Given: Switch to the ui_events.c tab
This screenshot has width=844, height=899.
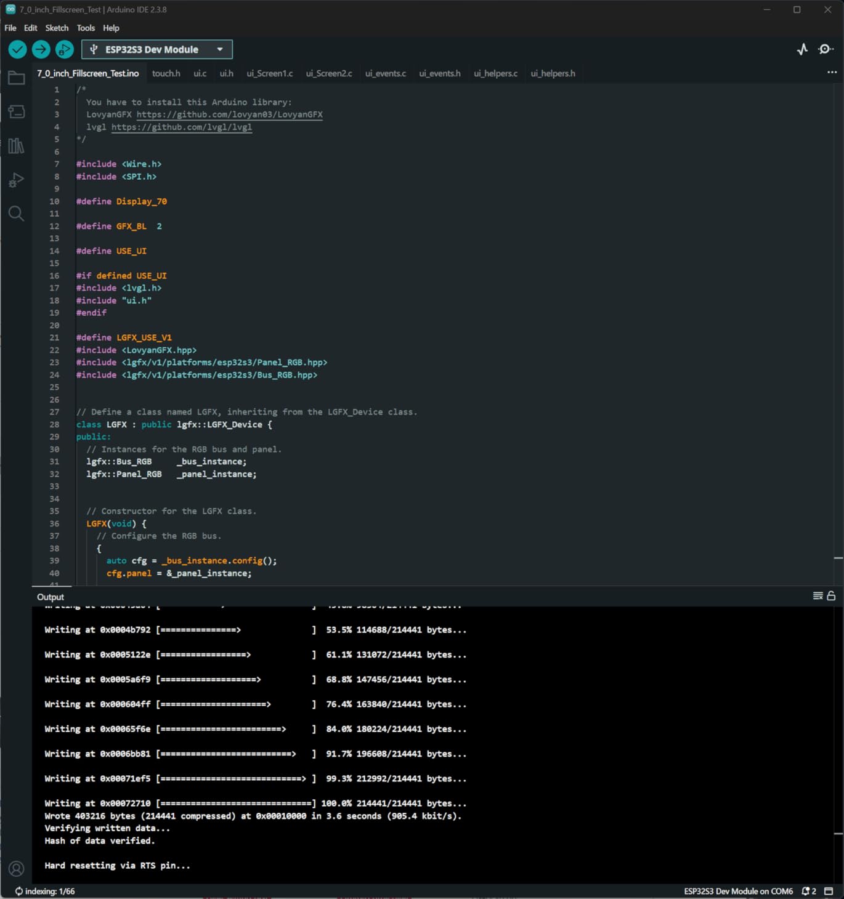Looking at the screenshot, I should click(x=386, y=73).
